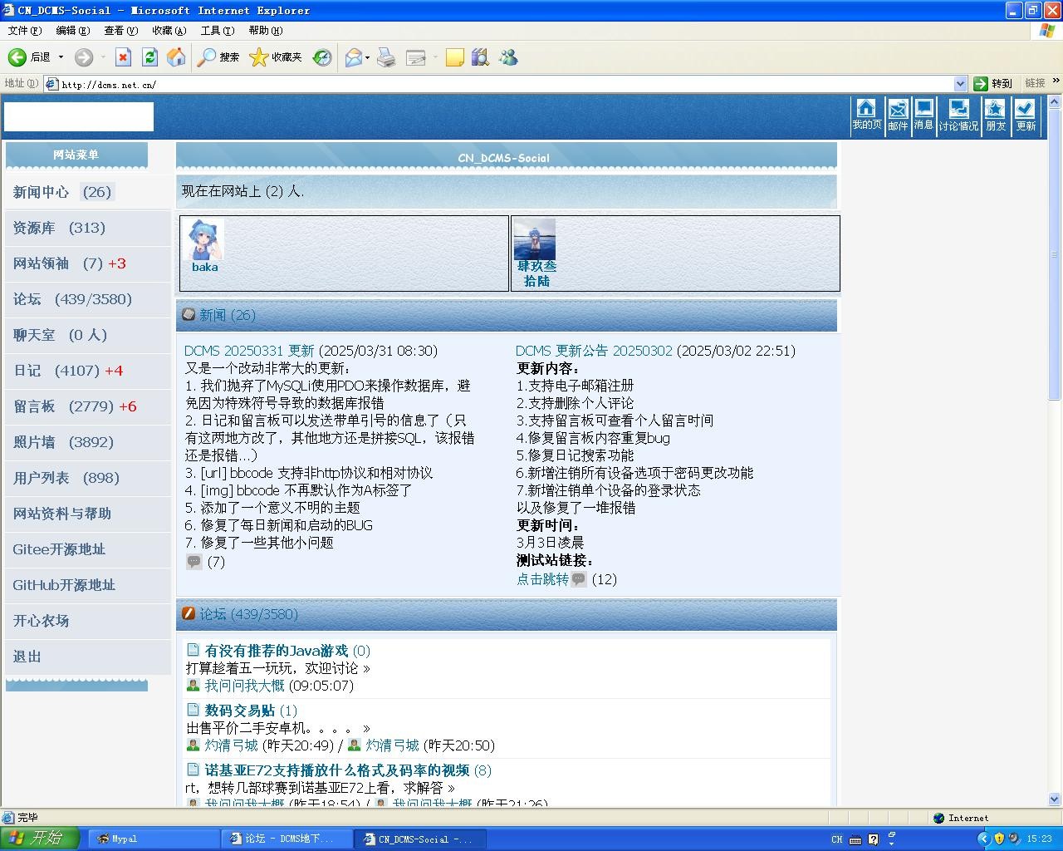
Task: Expand the Back button history dropdown
Action: pyautogui.click(x=61, y=57)
